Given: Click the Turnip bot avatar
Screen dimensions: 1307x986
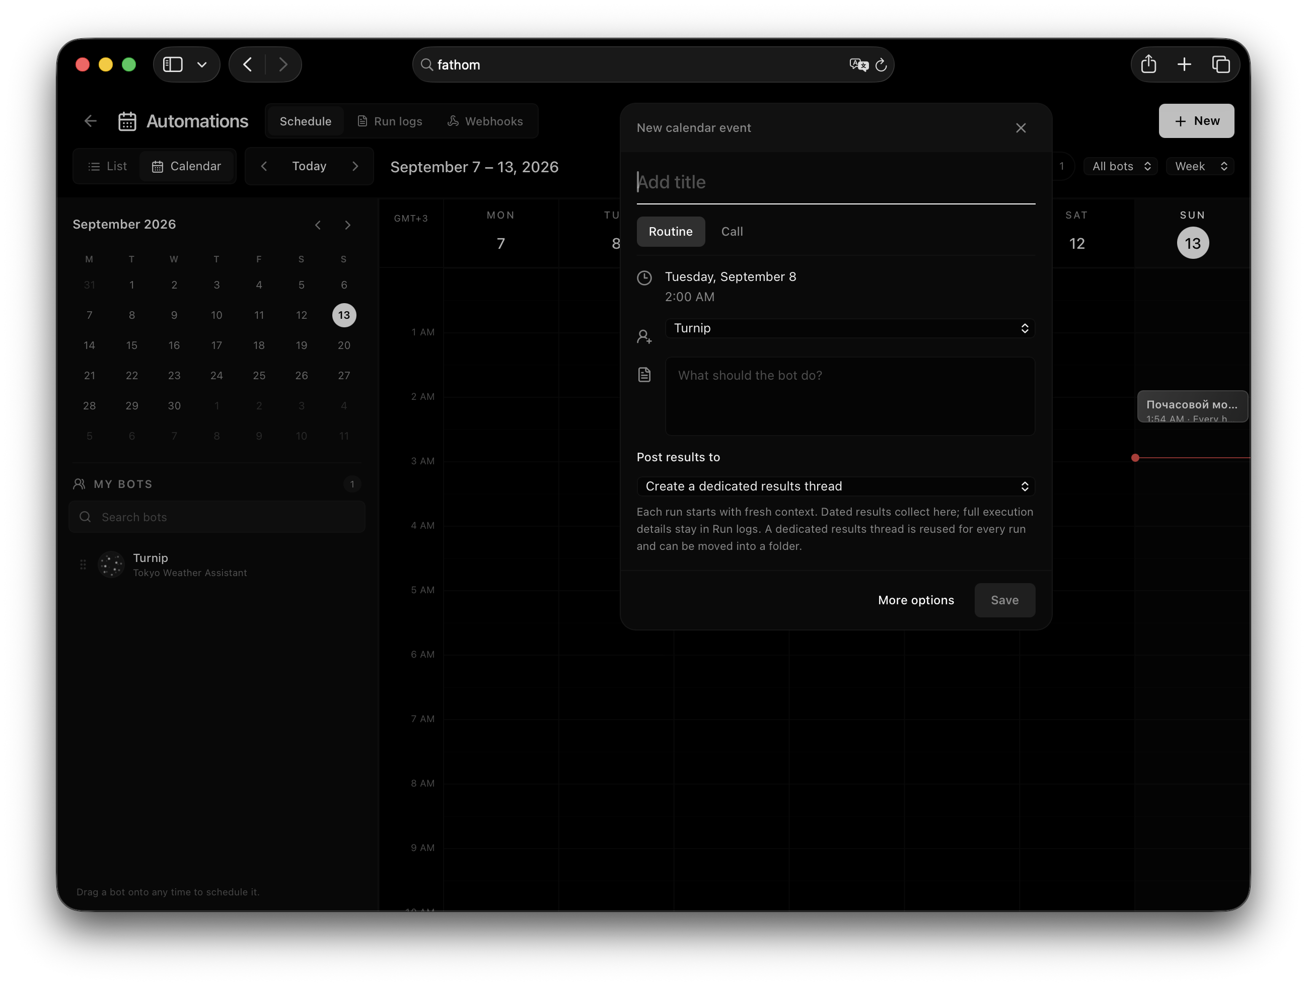Looking at the screenshot, I should coord(111,565).
